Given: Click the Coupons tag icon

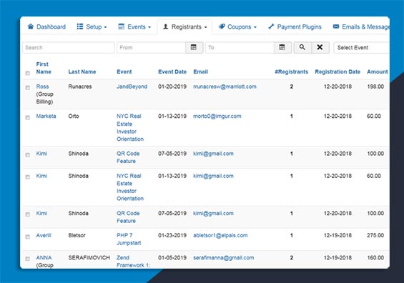Looking at the screenshot, I should coord(222,26).
